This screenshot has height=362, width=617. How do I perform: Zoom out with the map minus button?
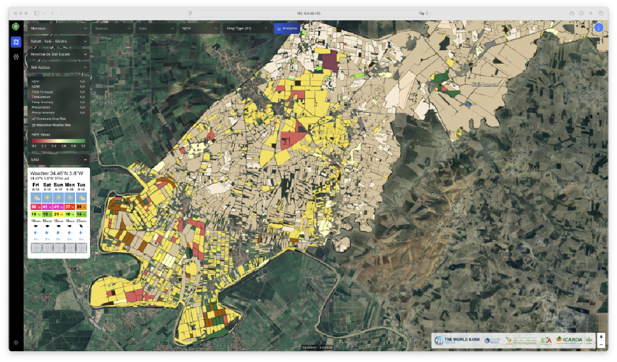(601, 345)
